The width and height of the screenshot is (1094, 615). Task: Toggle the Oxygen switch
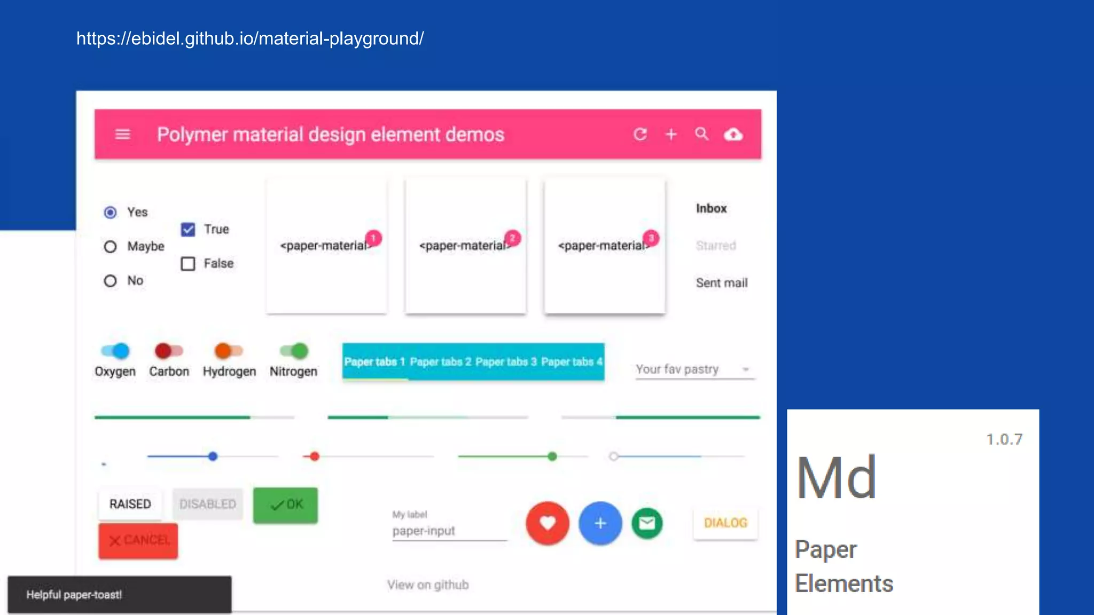click(115, 351)
